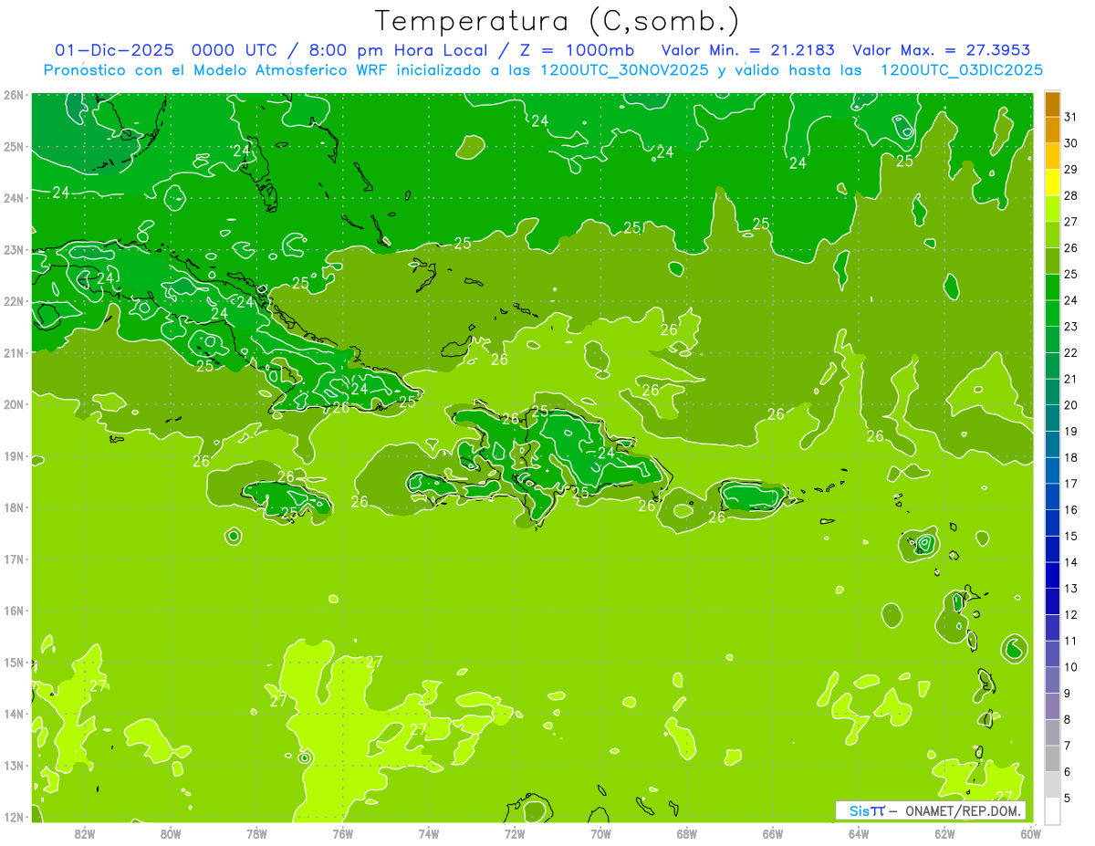Click the "64W" longitude axis label

(859, 833)
